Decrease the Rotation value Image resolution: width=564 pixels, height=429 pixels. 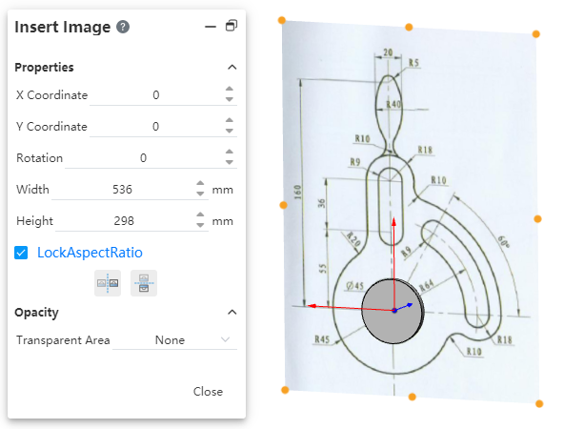pyautogui.click(x=229, y=162)
